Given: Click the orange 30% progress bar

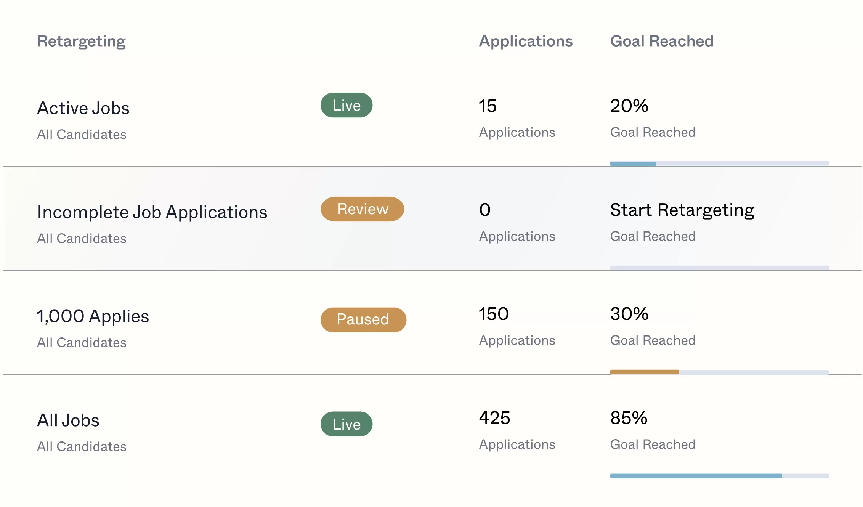Looking at the screenshot, I should pos(644,372).
